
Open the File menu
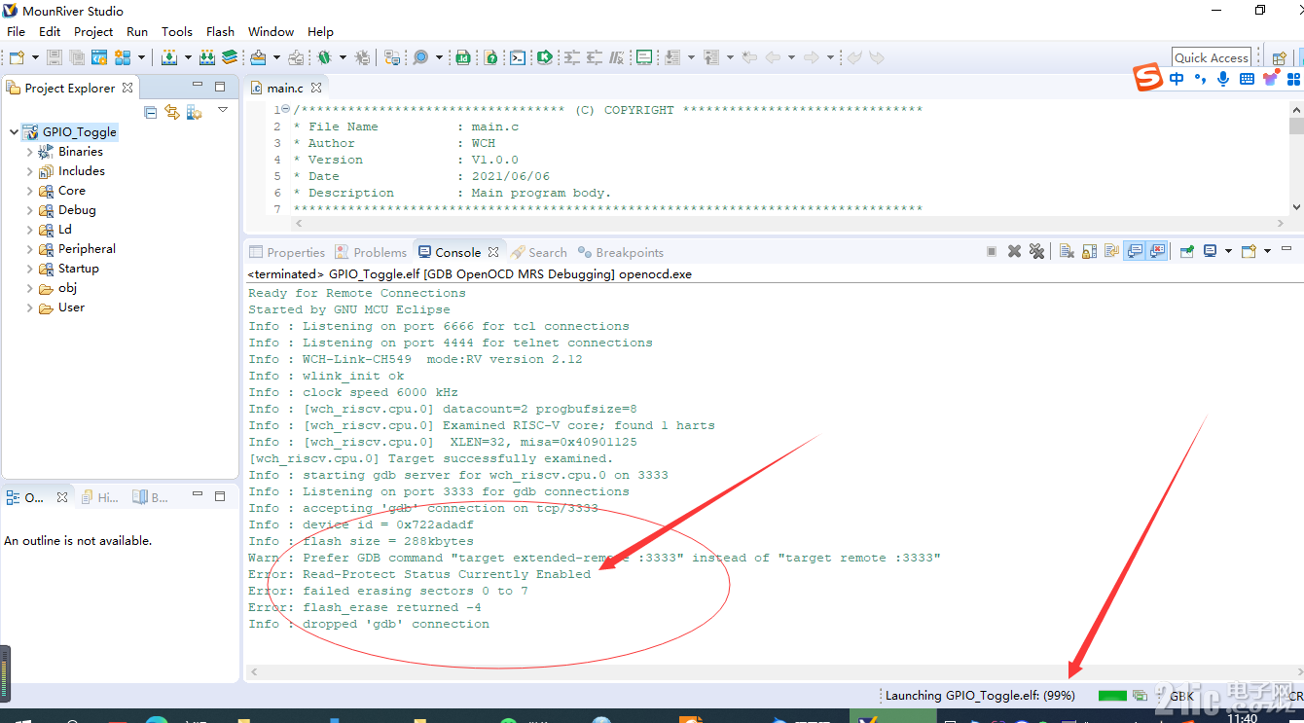click(16, 31)
